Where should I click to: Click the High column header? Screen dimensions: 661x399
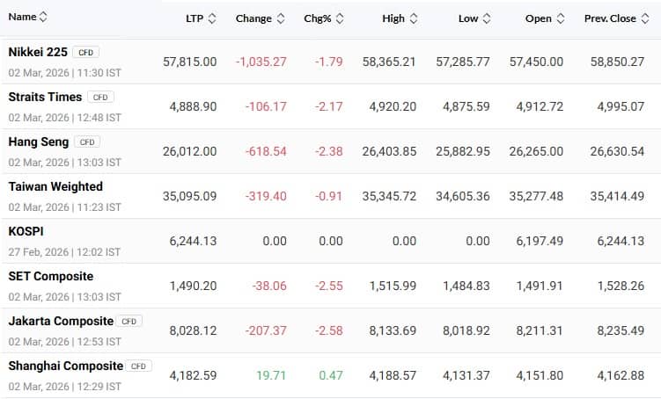point(393,18)
